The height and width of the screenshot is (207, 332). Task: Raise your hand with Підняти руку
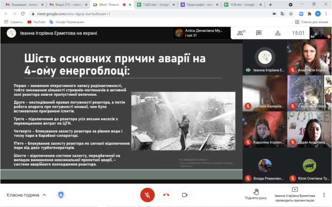(x=256, y=194)
